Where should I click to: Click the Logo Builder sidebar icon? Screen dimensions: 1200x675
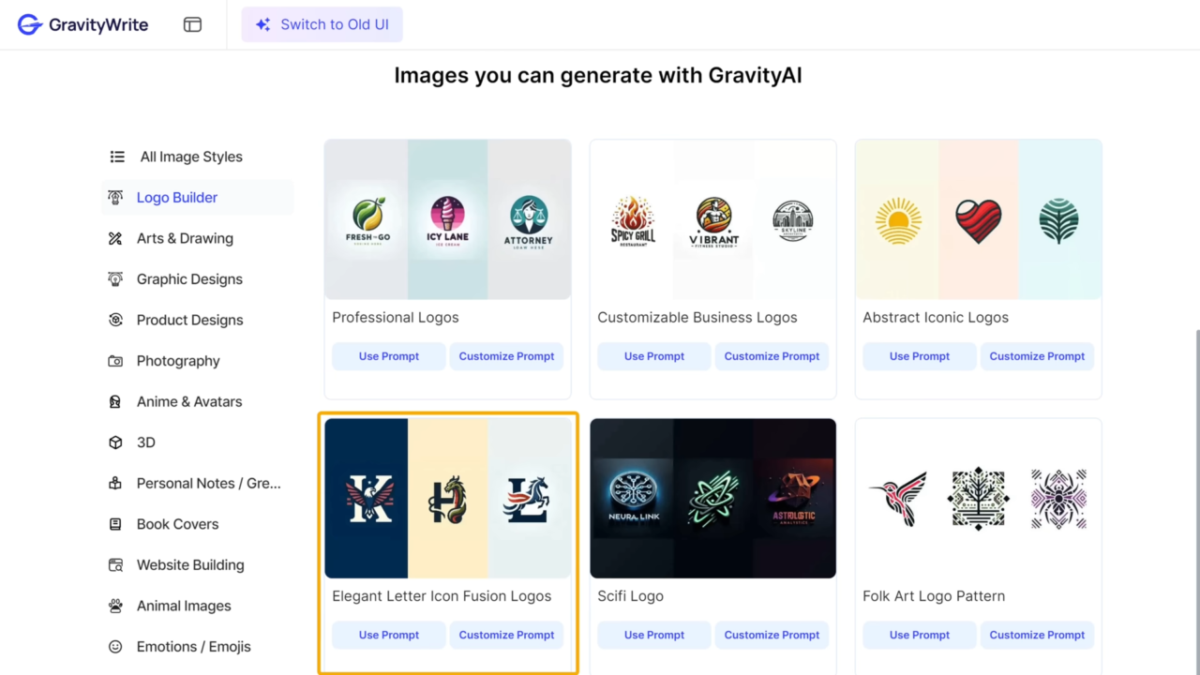click(x=115, y=198)
